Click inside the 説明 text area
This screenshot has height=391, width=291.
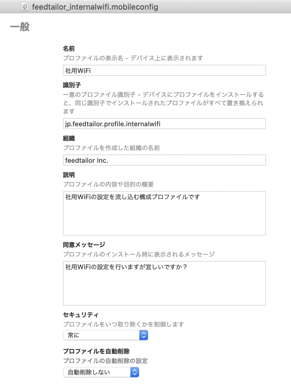[164, 213]
